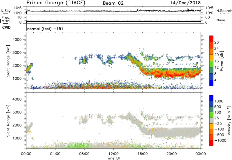The image size is (232, 160).
Task: Click the "Nave" legend label
Action: [221, 20]
